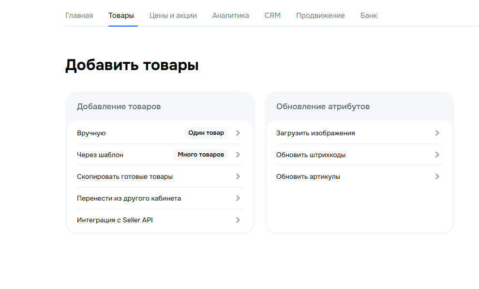The width and height of the screenshot is (479, 289).
Task: Switch to the 'Продвижение' tab
Action: pos(320,15)
